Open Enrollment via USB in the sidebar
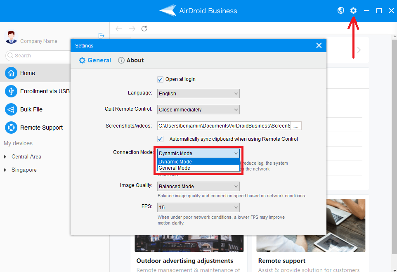The image size is (397, 272). pos(35,91)
